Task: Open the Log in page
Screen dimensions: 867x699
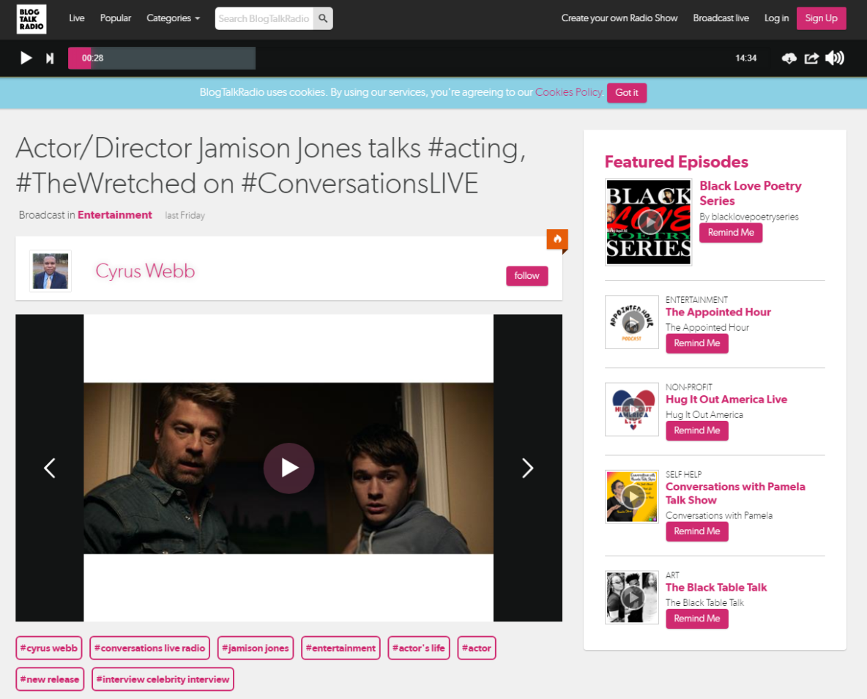Action: pyautogui.click(x=776, y=18)
